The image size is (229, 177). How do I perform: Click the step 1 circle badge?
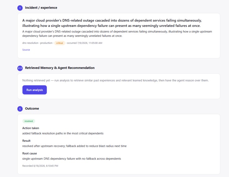pyautogui.click(x=20, y=8)
